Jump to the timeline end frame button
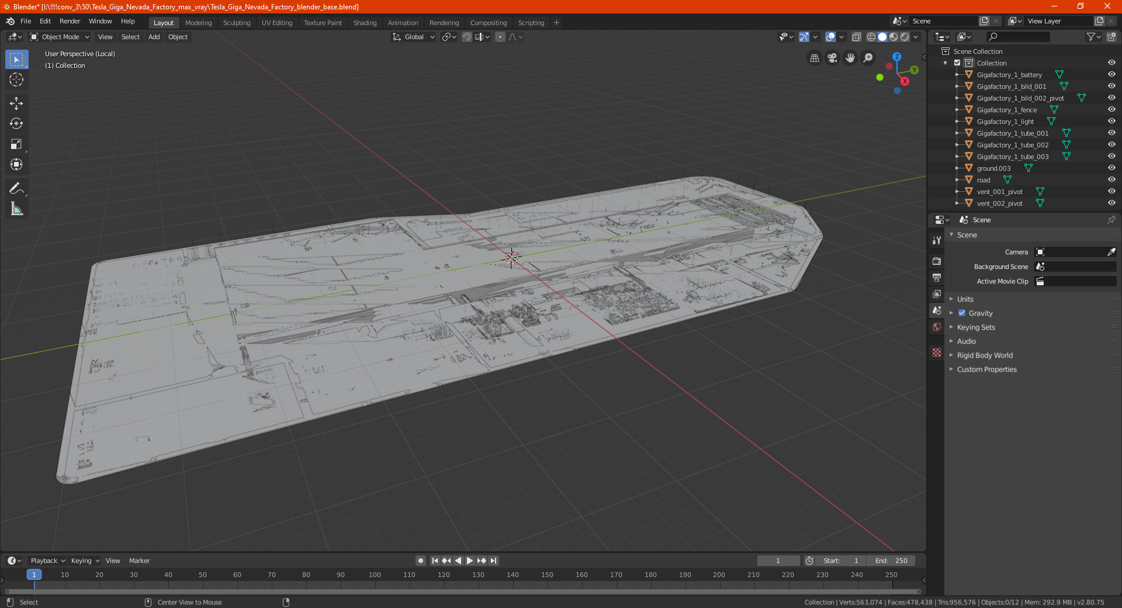1122x608 pixels. click(493, 561)
